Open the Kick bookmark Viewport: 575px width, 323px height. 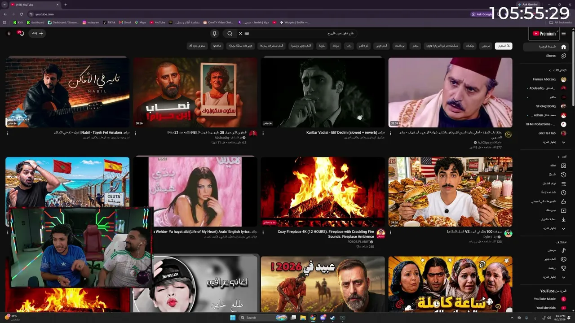tap(18, 22)
